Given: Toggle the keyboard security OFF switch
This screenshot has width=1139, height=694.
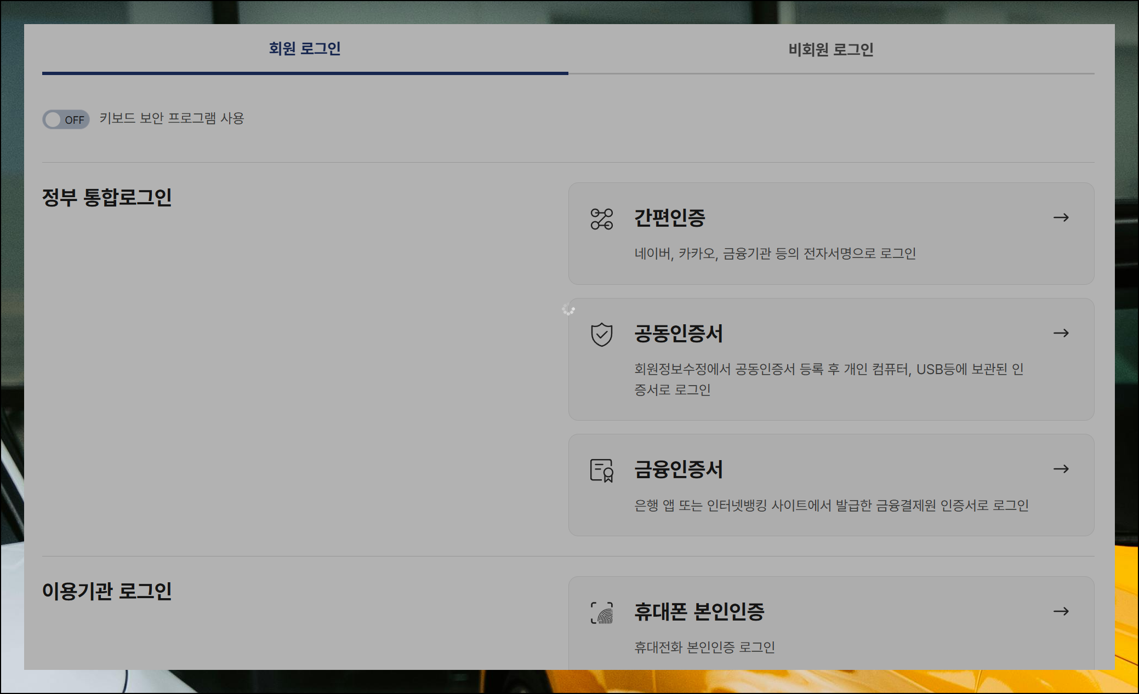Looking at the screenshot, I should point(66,119).
